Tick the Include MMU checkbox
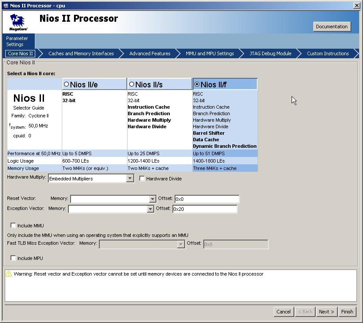Image resolution: width=363 pixels, height=323 pixels. point(13,226)
